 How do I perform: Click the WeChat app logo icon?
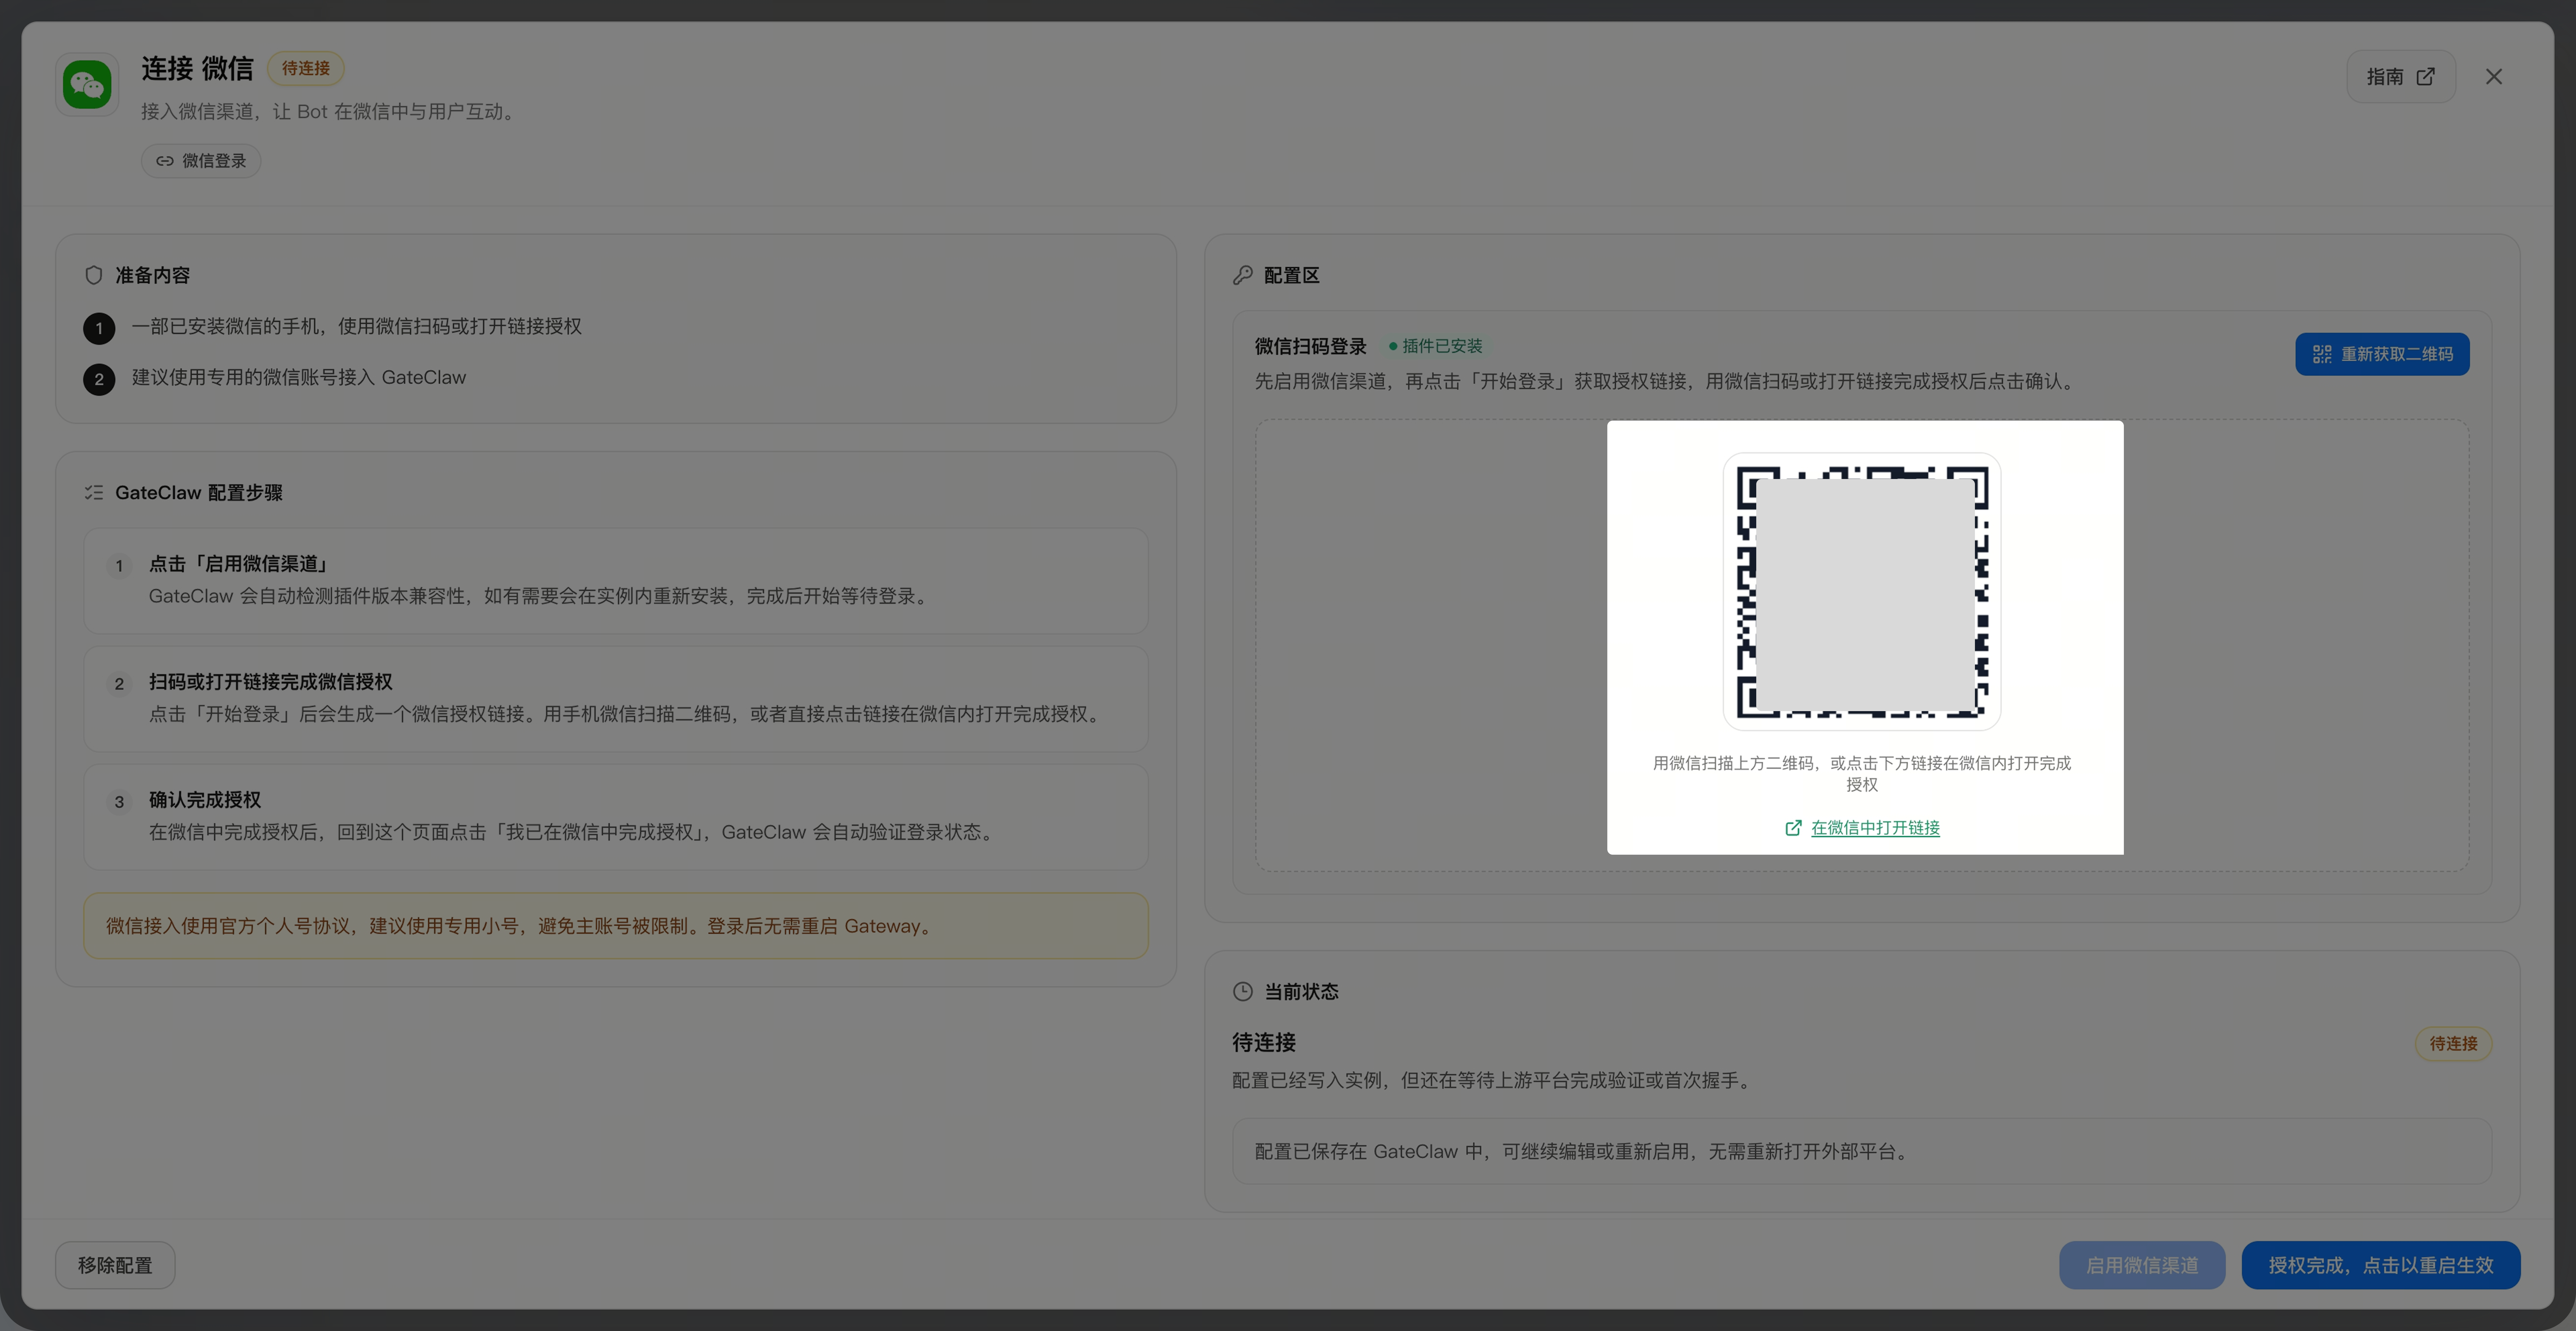point(87,84)
